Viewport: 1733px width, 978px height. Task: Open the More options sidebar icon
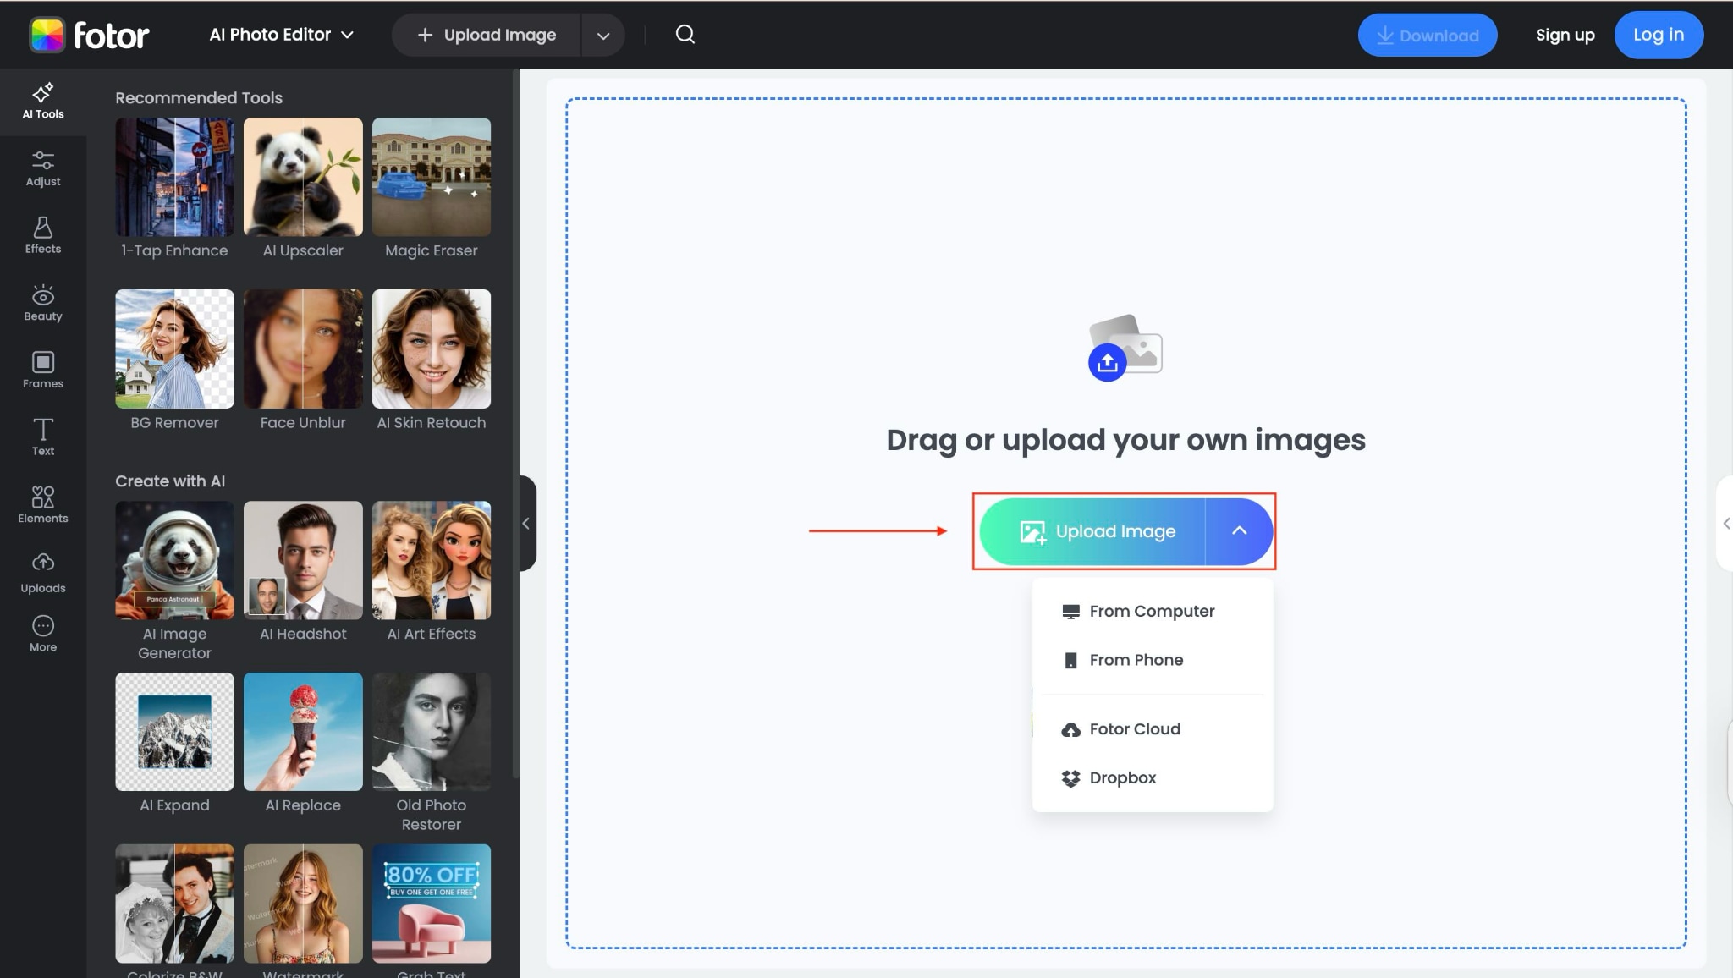pos(42,634)
